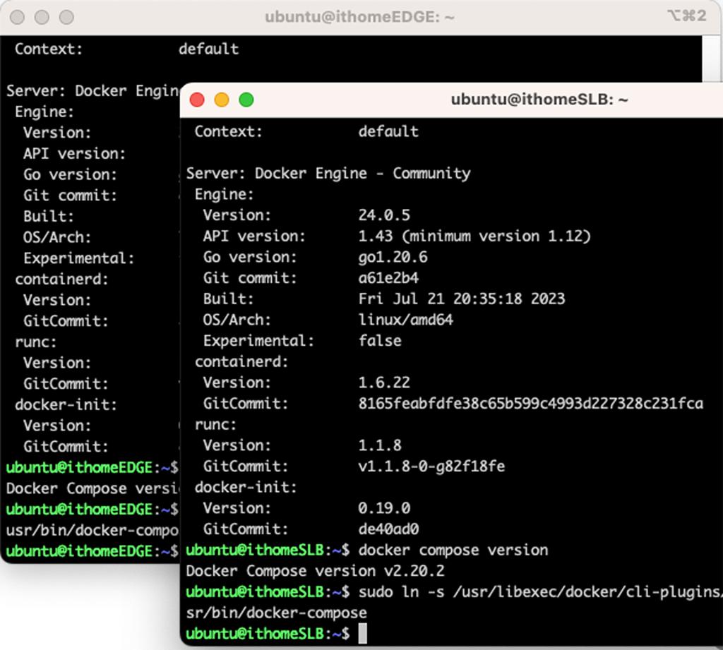Click Git commit a61e2b4 in ithomeSLB

(x=388, y=278)
